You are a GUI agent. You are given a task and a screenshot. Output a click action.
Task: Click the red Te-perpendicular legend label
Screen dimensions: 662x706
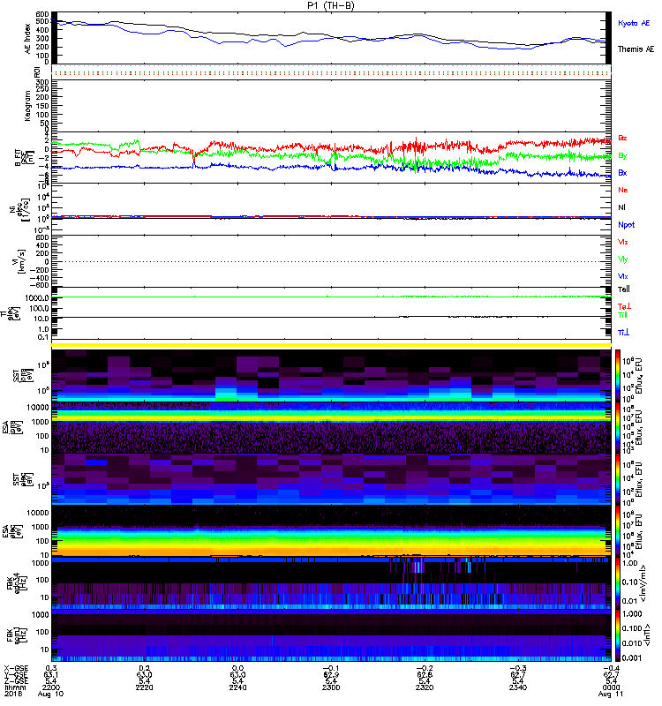pyautogui.click(x=625, y=306)
